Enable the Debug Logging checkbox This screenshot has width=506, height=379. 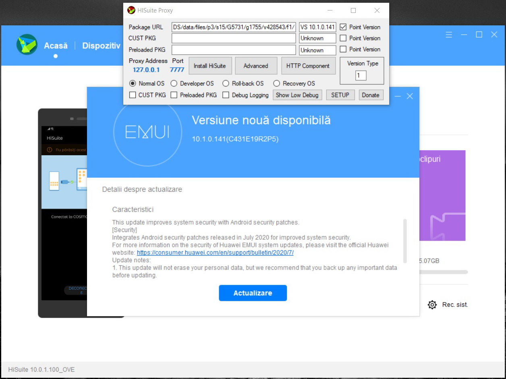226,95
